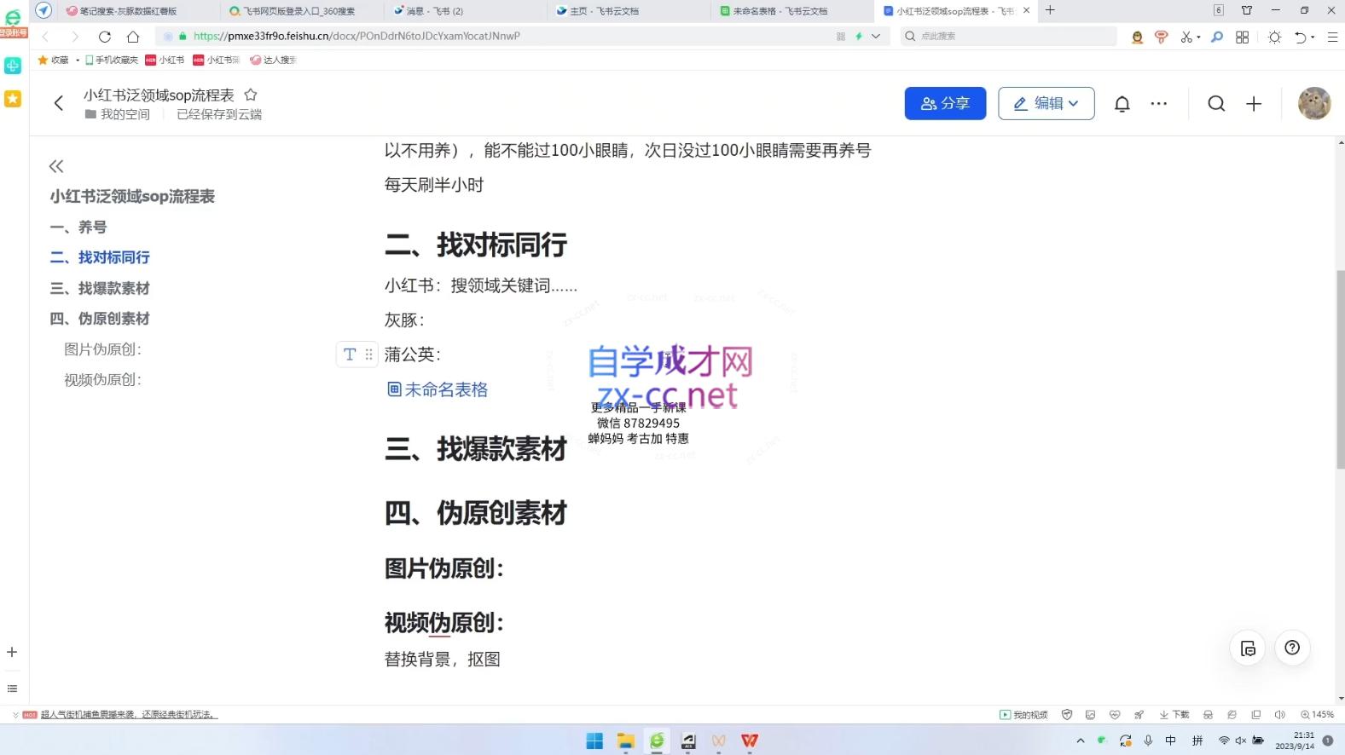This screenshot has height=755, width=1345.
Task: Click the 点此搜索 search field
Action: pyautogui.click(x=1009, y=36)
